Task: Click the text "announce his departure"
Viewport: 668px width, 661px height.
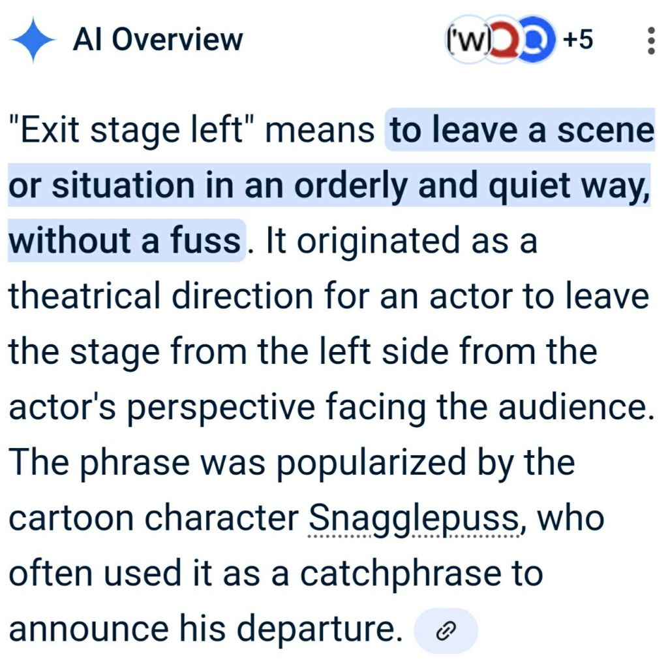Action: pyautogui.click(x=202, y=630)
